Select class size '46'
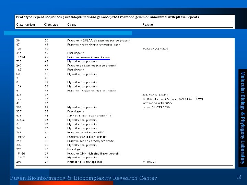The image size is (247, 185). coord(46,49)
